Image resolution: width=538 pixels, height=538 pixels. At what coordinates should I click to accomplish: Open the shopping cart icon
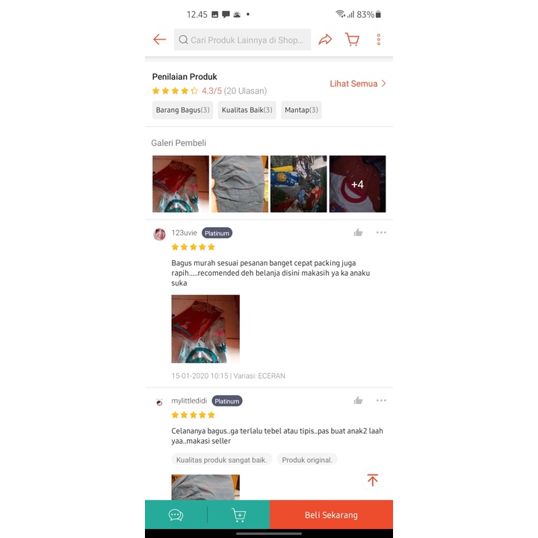(352, 40)
